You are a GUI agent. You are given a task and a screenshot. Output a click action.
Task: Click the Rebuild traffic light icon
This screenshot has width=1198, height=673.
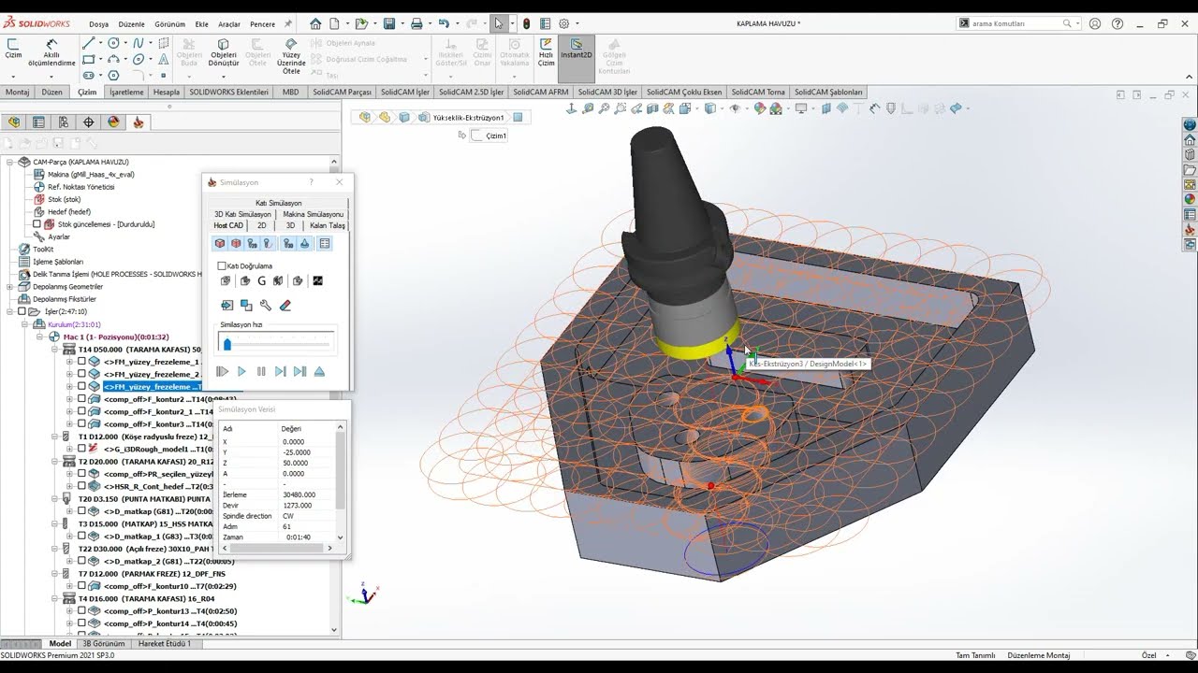527,23
